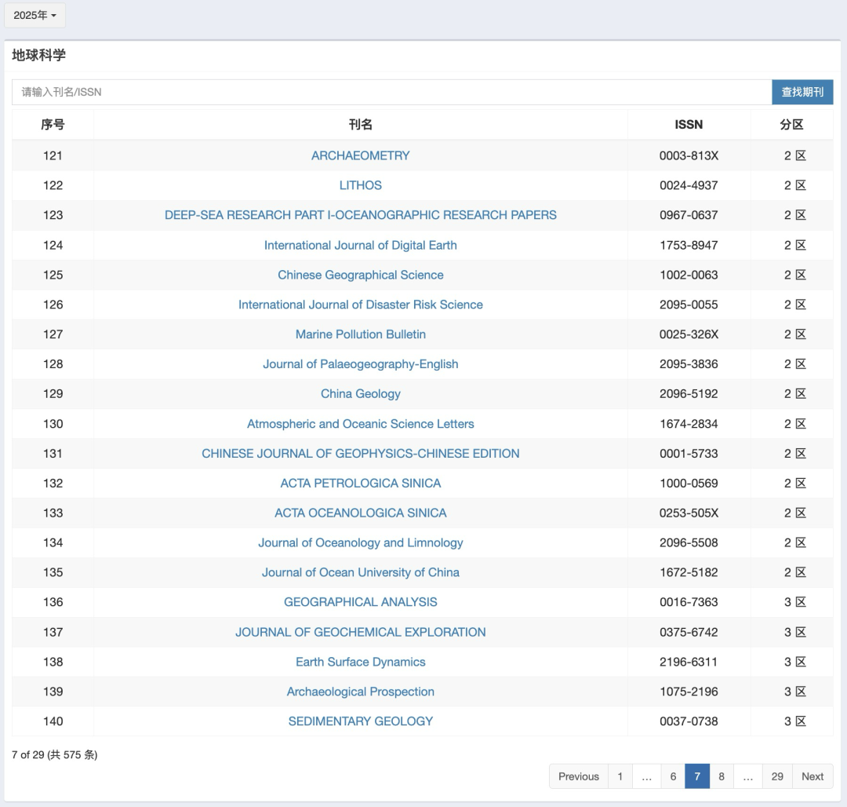Open ACTA PETROLOGICA SINICA link
Viewport: 847px width, 807px height.
[360, 484]
